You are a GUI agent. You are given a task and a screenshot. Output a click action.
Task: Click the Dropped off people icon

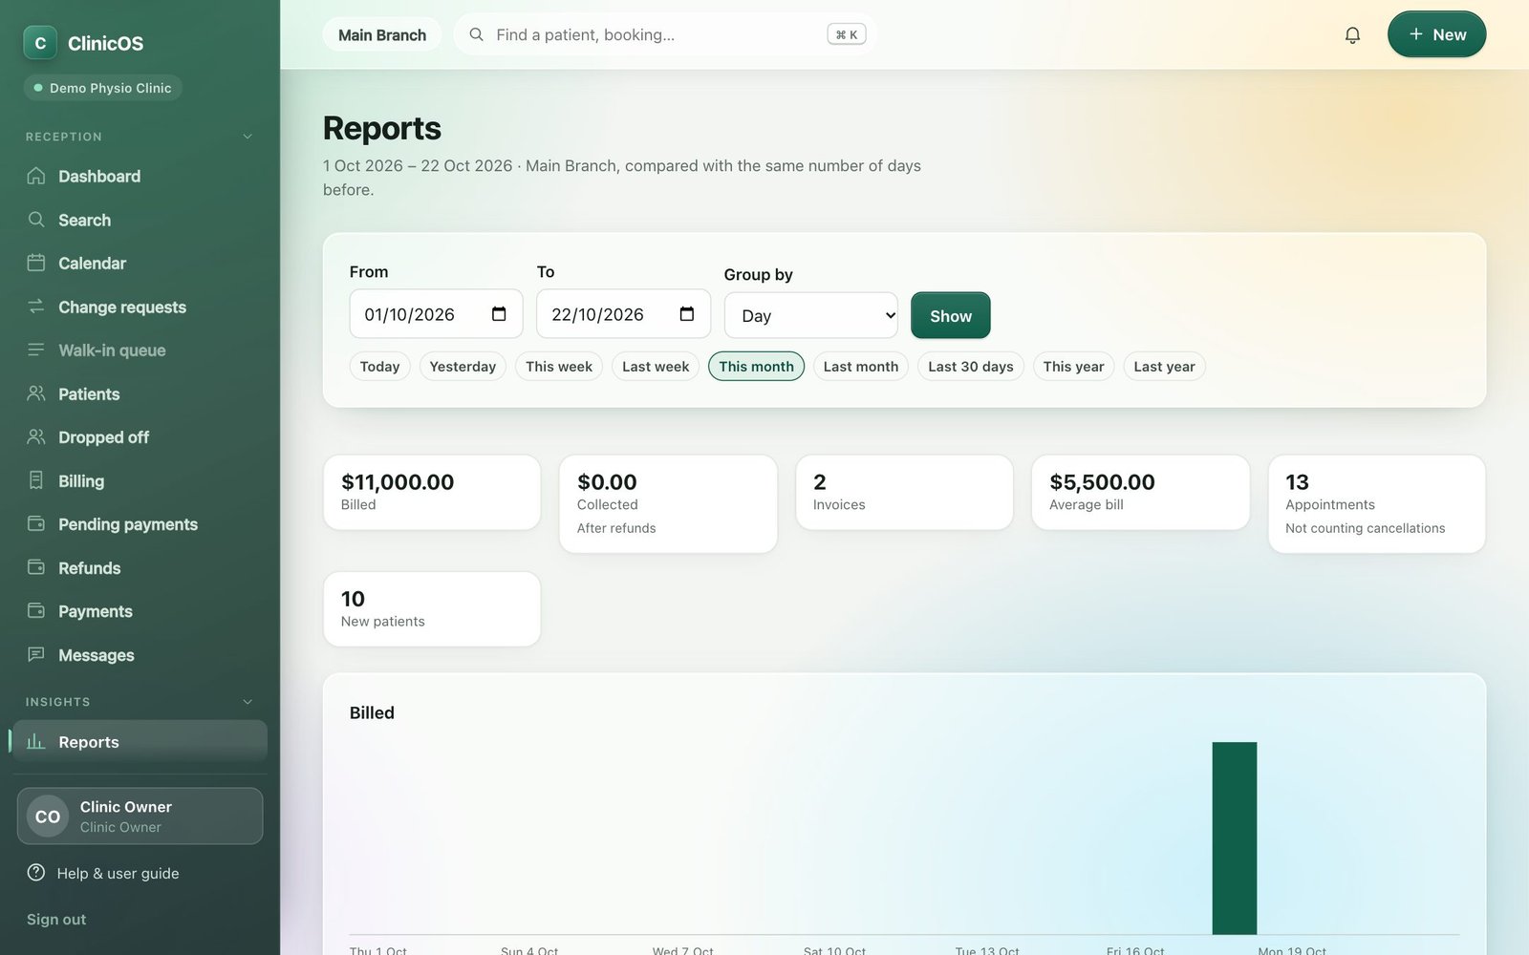[36, 436]
